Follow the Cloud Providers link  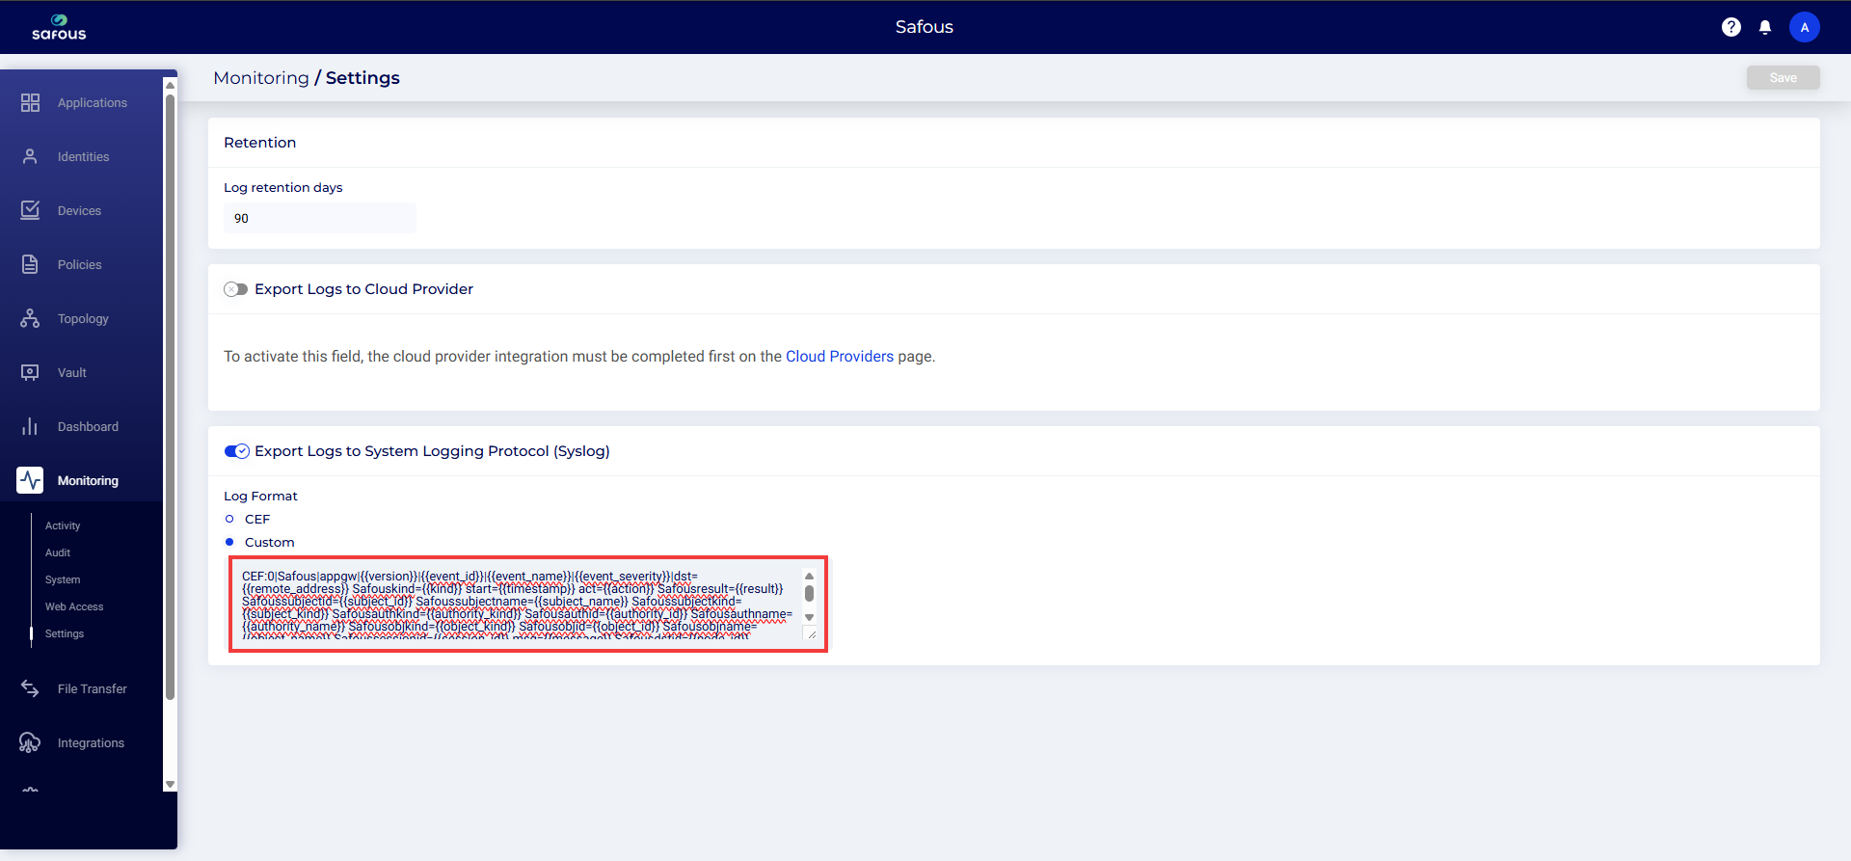point(839,357)
